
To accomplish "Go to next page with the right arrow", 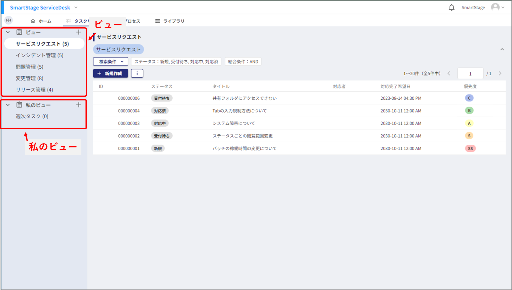I will (x=500, y=73).
